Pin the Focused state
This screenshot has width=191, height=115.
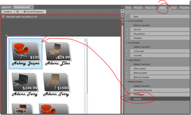point(127,56)
